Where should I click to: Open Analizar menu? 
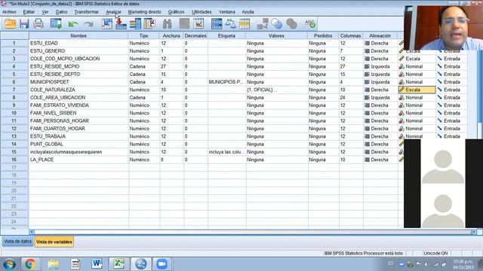(113, 12)
